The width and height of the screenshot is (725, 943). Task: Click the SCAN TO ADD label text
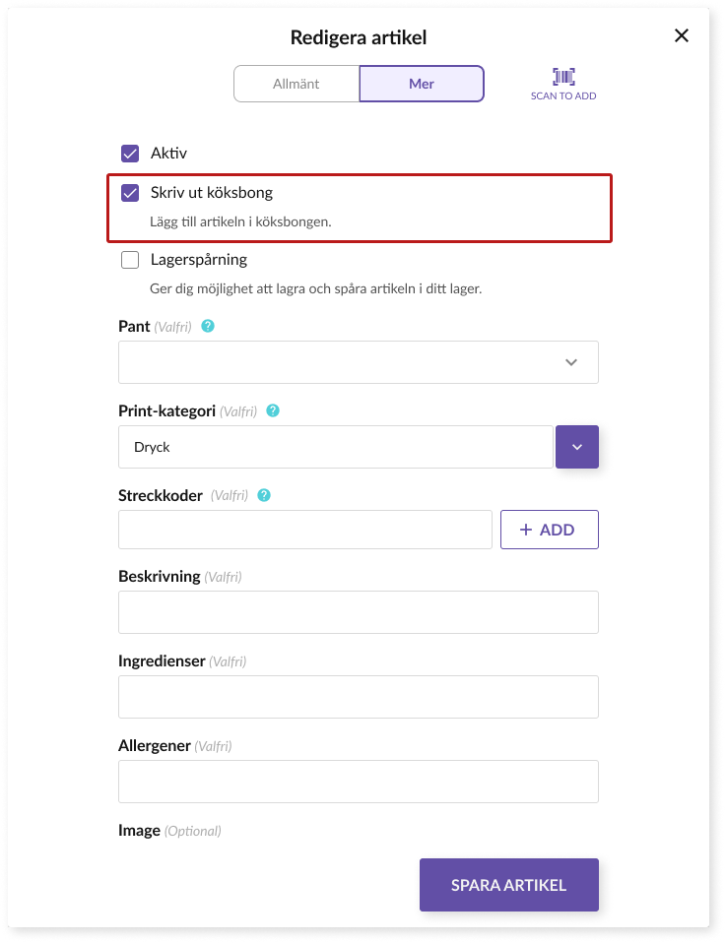click(x=563, y=96)
